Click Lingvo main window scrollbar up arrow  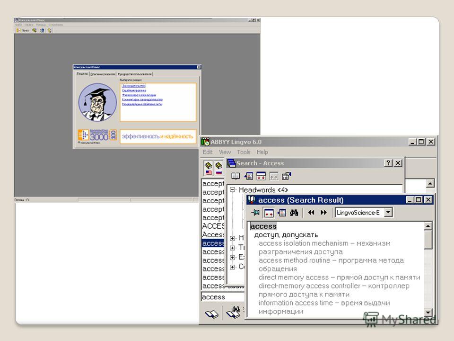tap(430, 183)
